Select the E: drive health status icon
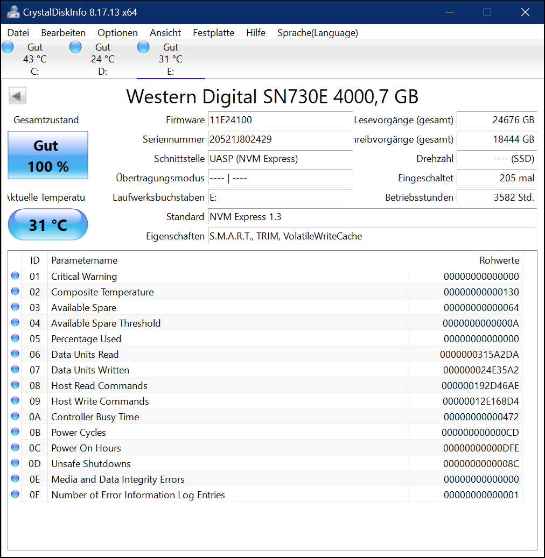545x558 pixels. (143, 47)
